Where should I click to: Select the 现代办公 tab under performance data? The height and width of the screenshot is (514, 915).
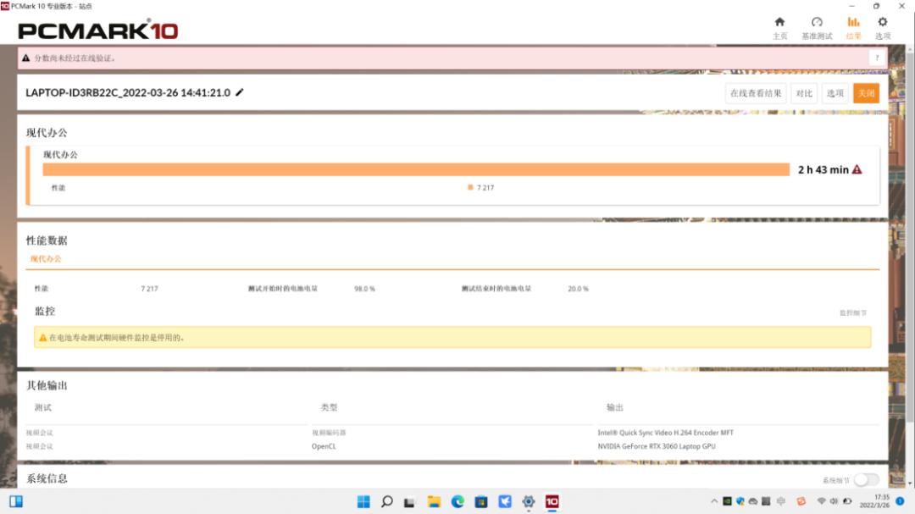[x=46, y=258]
